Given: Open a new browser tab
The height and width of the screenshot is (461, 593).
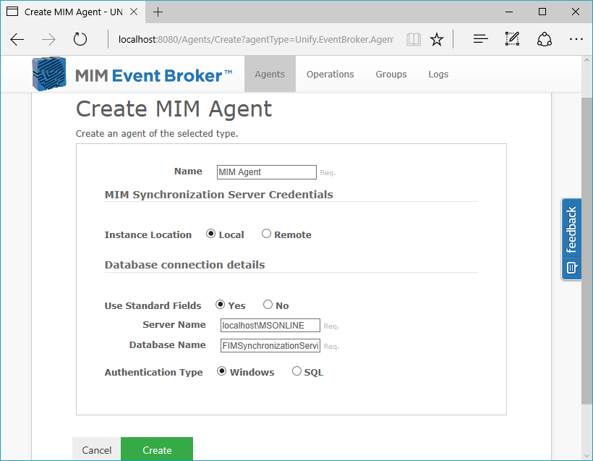Looking at the screenshot, I should point(158,12).
